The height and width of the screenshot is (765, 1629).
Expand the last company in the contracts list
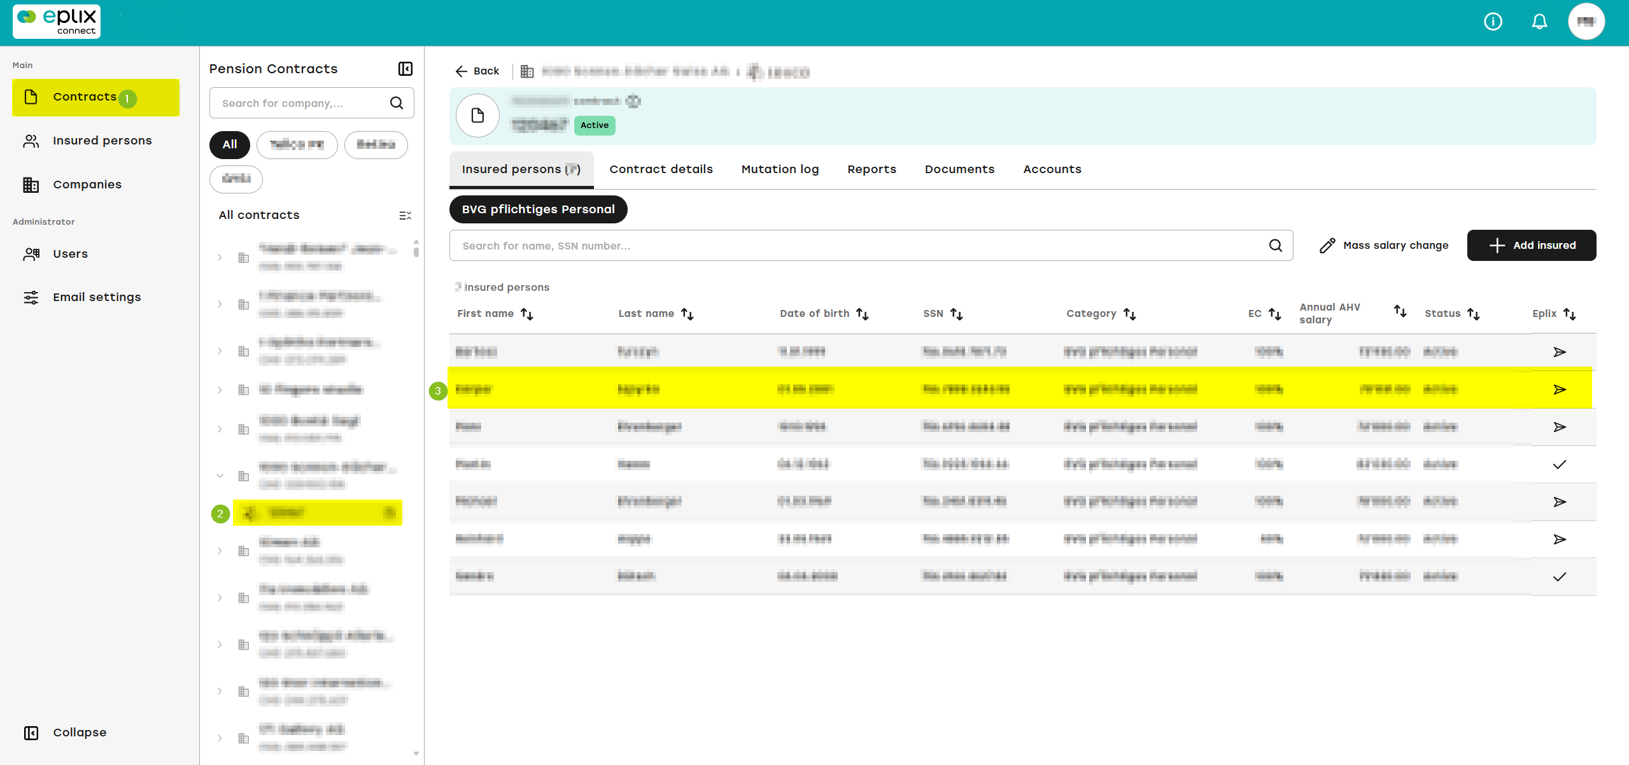(220, 738)
